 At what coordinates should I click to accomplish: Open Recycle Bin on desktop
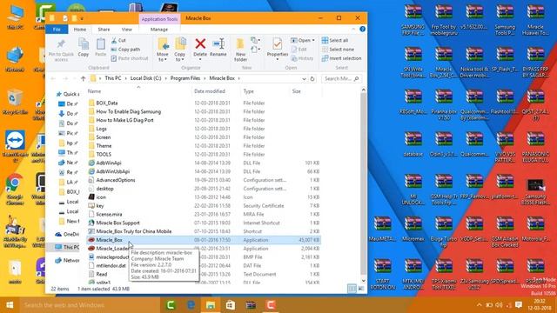14,103
